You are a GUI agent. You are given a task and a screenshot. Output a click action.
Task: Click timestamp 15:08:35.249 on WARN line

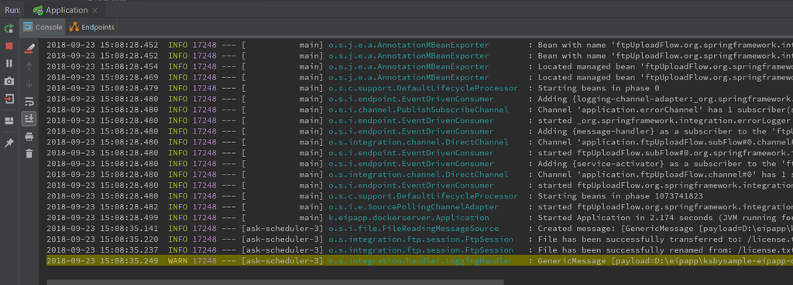tap(130, 261)
